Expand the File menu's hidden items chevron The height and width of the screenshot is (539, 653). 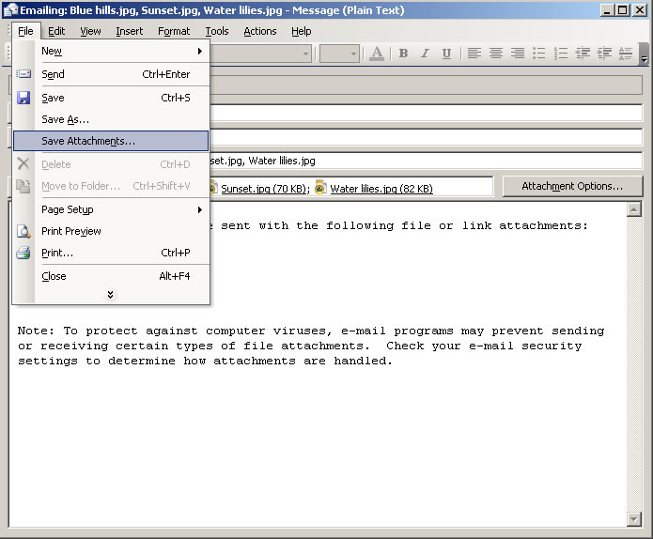pos(111,295)
